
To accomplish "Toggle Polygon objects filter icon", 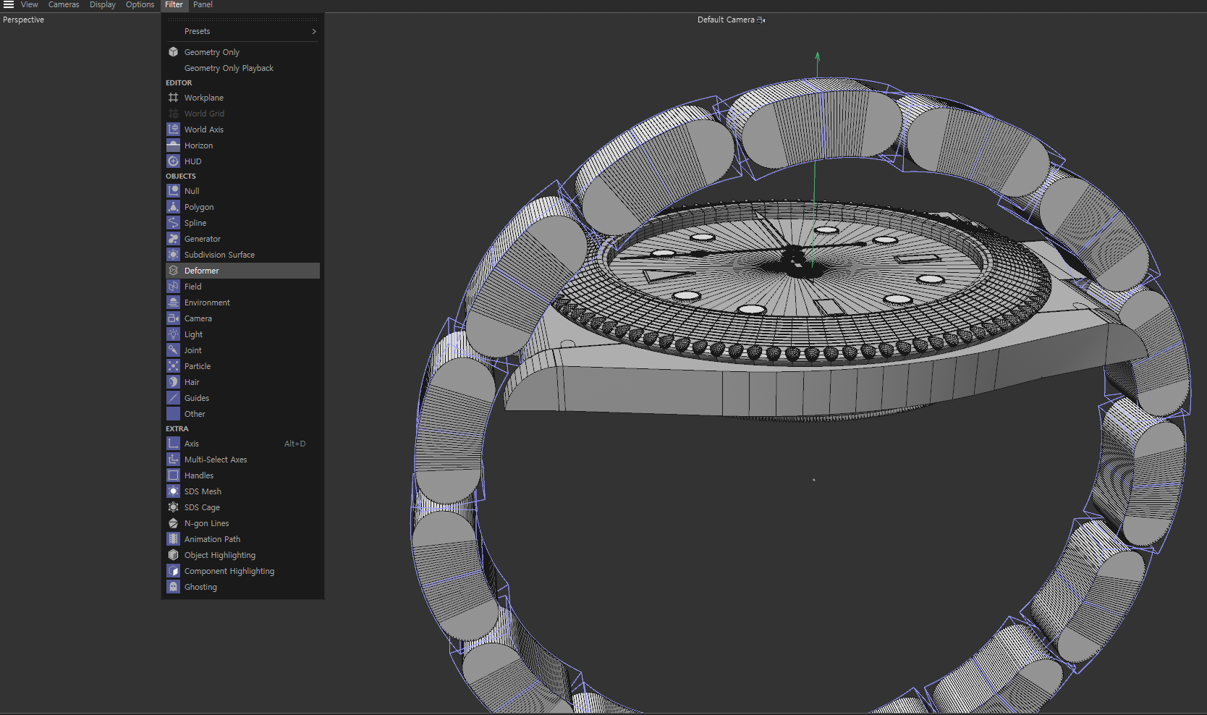I will tap(173, 207).
